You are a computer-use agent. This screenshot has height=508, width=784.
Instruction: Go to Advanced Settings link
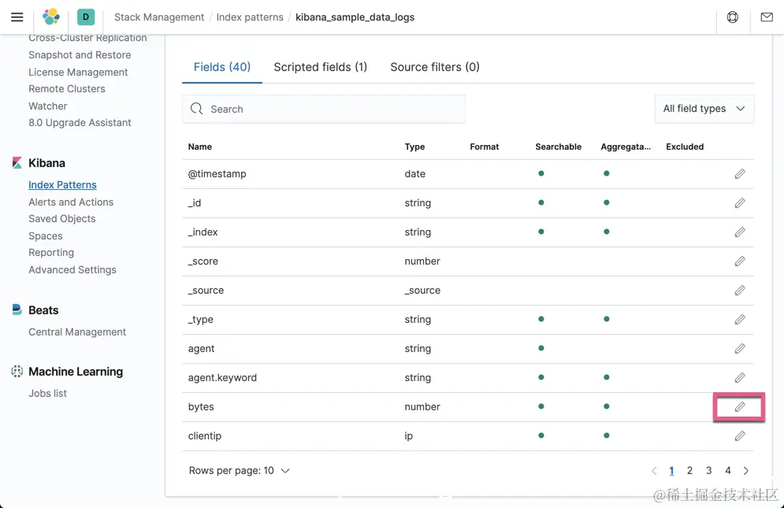[72, 269]
